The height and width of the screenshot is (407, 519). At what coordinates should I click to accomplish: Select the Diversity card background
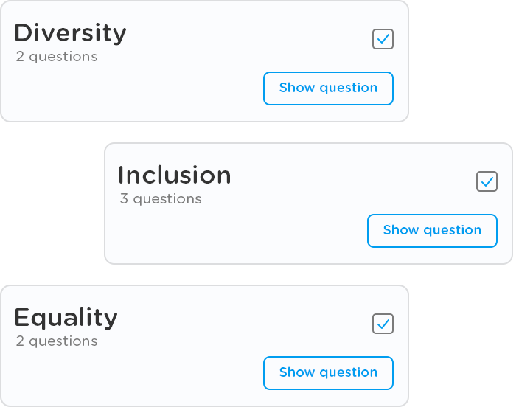point(147,92)
